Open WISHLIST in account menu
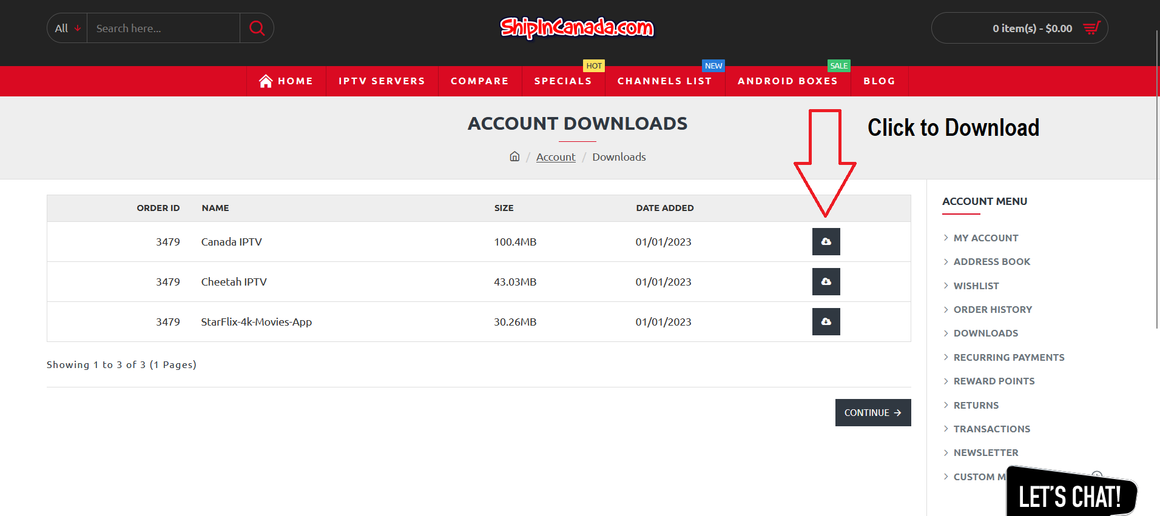The width and height of the screenshot is (1160, 516). (976, 286)
